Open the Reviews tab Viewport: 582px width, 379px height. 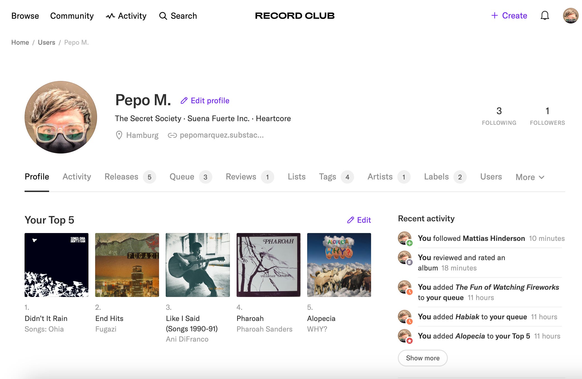[250, 177]
